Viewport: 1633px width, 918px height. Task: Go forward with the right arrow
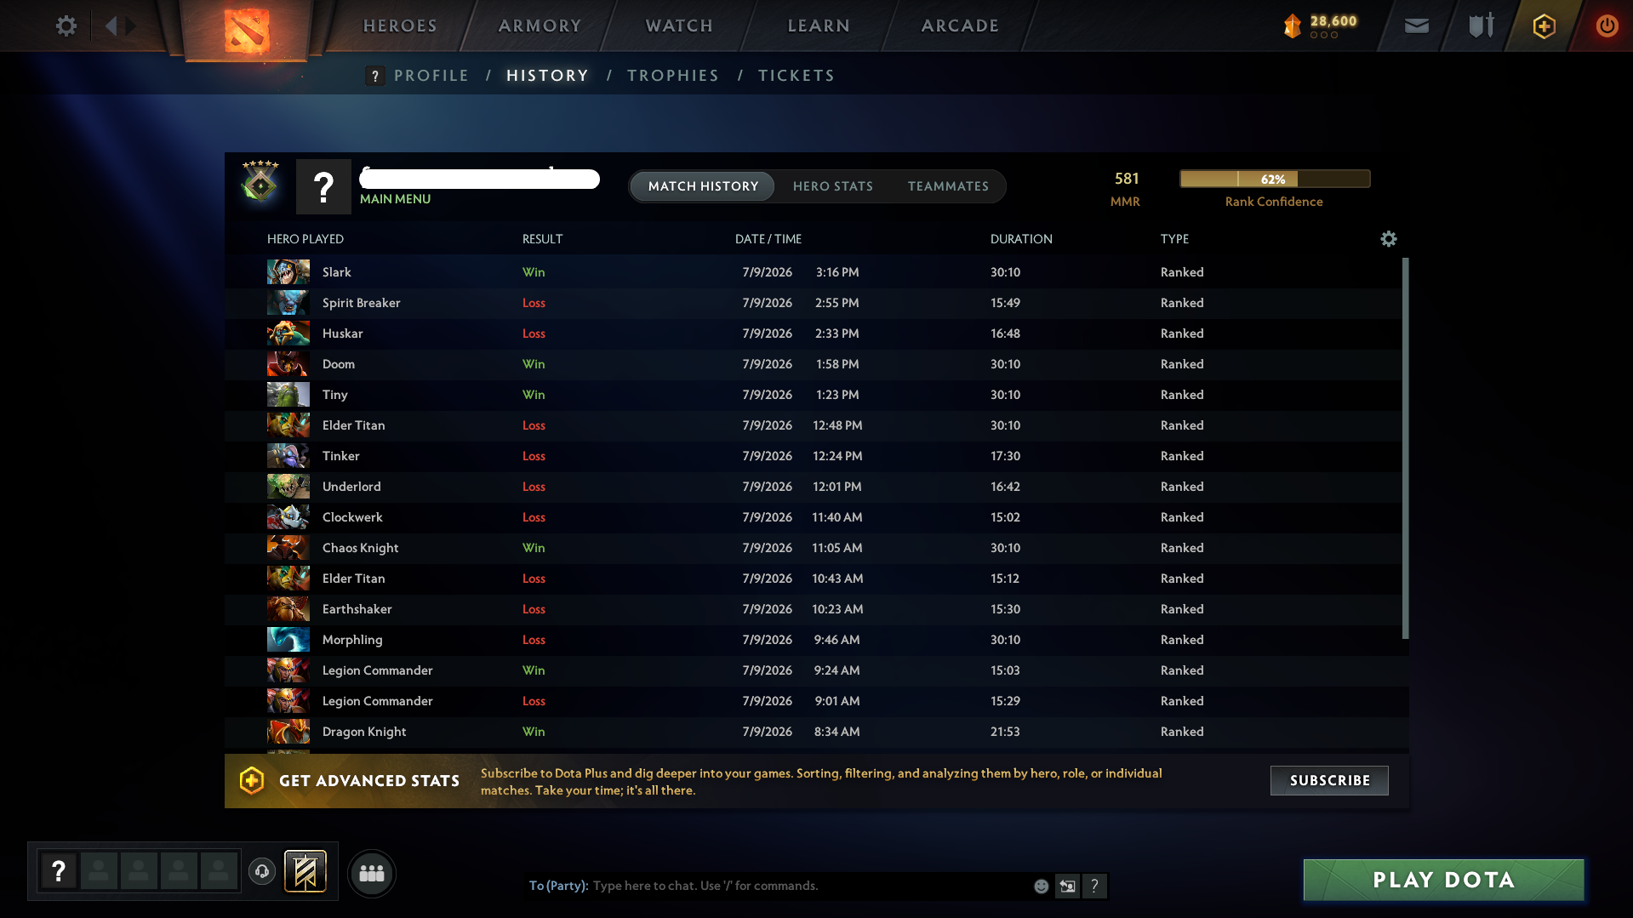[130, 26]
